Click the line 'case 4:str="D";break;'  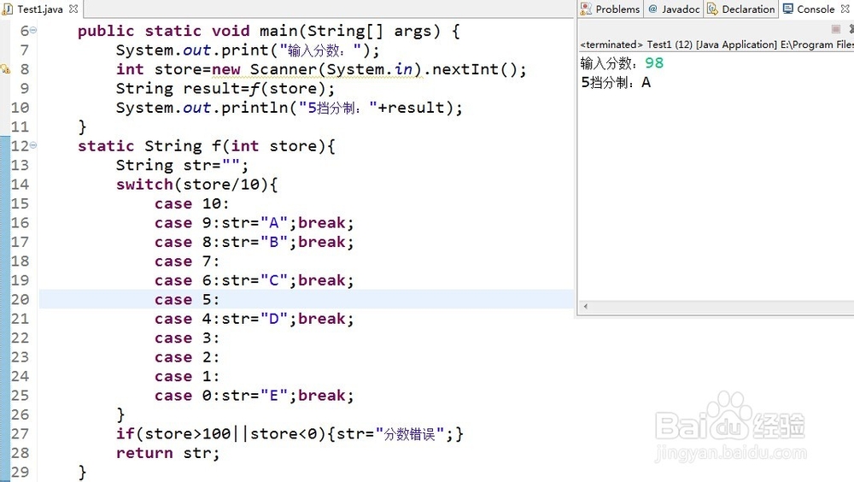(x=254, y=319)
